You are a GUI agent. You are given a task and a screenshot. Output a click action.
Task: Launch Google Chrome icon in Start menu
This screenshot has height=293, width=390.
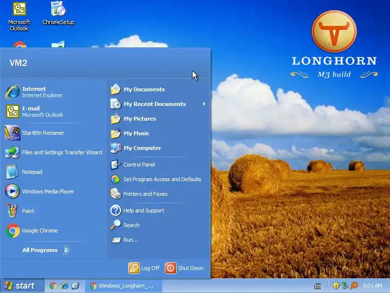click(x=13, y=230)
